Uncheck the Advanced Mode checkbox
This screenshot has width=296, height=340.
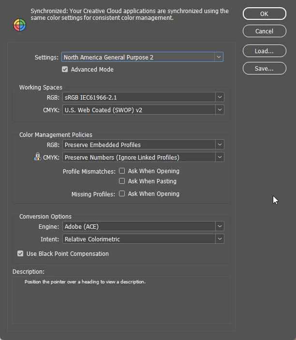click(65, 69)
